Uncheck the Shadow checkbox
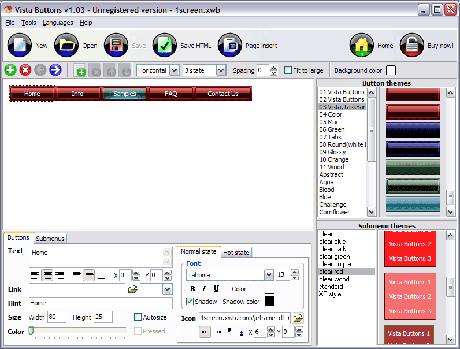This screenshot has width=460, height=349. pos(190,302)
